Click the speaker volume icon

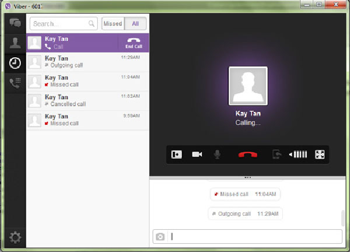[x=291, y=155]
